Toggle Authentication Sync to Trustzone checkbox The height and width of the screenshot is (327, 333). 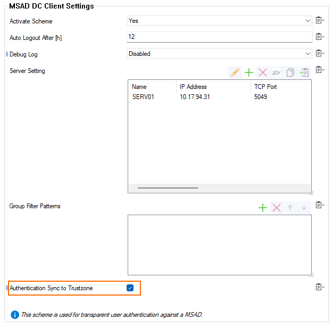pos(130,288)
